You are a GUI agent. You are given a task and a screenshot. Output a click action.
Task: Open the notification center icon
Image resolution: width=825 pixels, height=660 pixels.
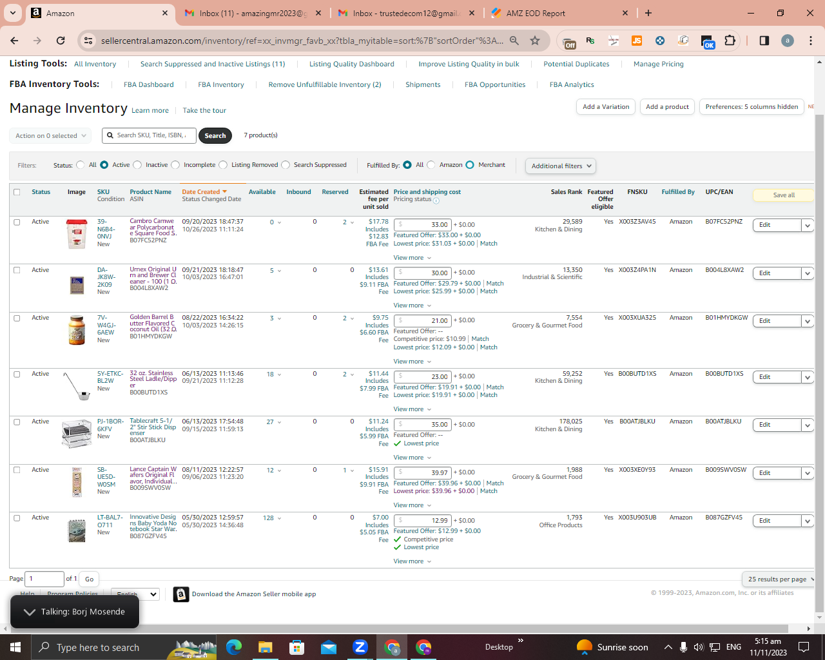[x=804, y=647]
